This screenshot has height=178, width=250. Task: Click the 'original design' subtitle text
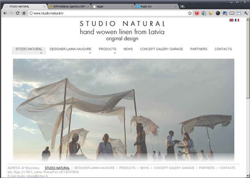pyautogui.click(x=122, y=39)
